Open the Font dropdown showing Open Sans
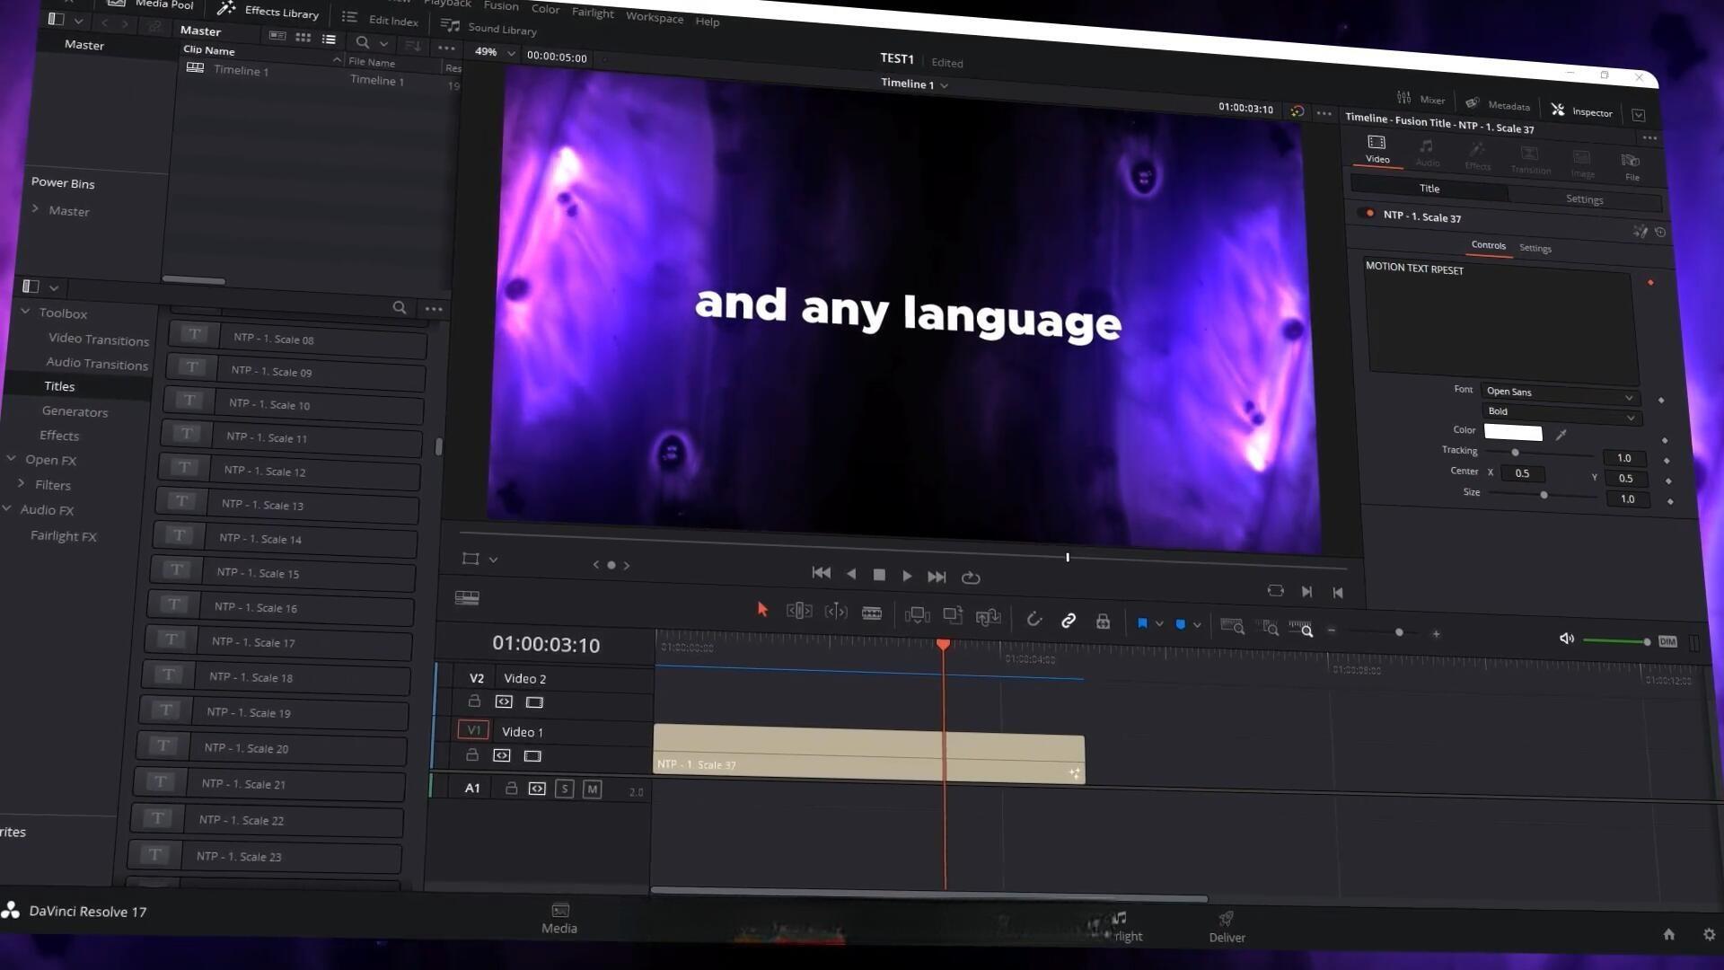 click(x=1559, y=393)
